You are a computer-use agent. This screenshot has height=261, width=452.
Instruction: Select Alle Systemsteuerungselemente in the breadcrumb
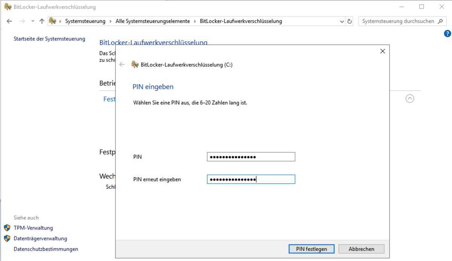click(153, 21)
